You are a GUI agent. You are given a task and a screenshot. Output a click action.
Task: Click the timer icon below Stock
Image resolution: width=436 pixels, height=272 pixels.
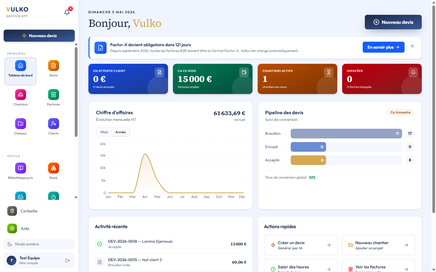tap(54, 196)
